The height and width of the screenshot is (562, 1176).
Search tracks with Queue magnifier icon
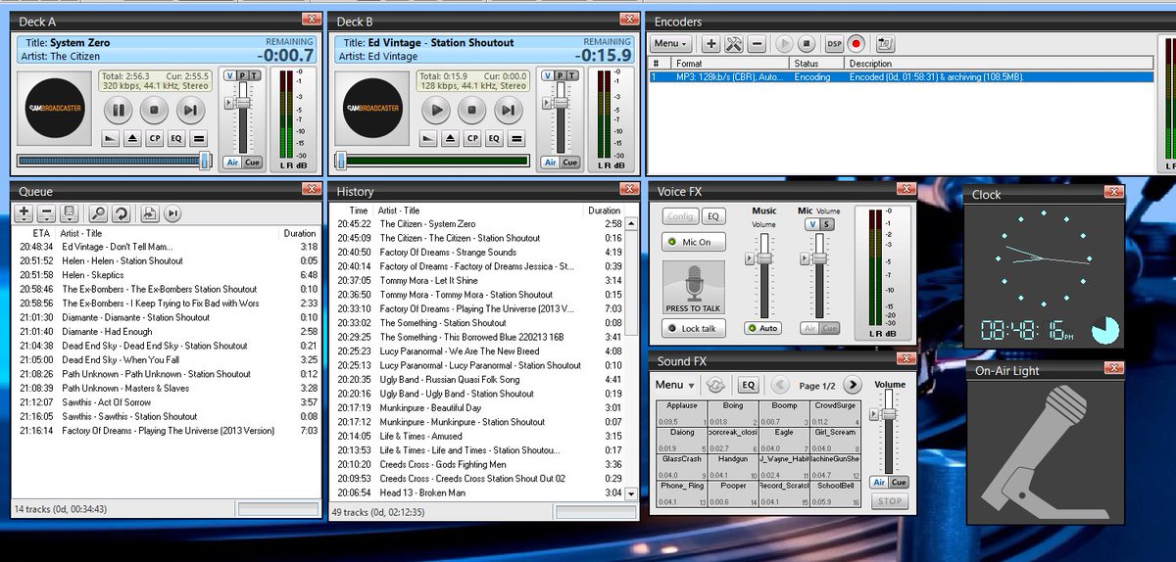pyautogui.click(x=99, y=213)
